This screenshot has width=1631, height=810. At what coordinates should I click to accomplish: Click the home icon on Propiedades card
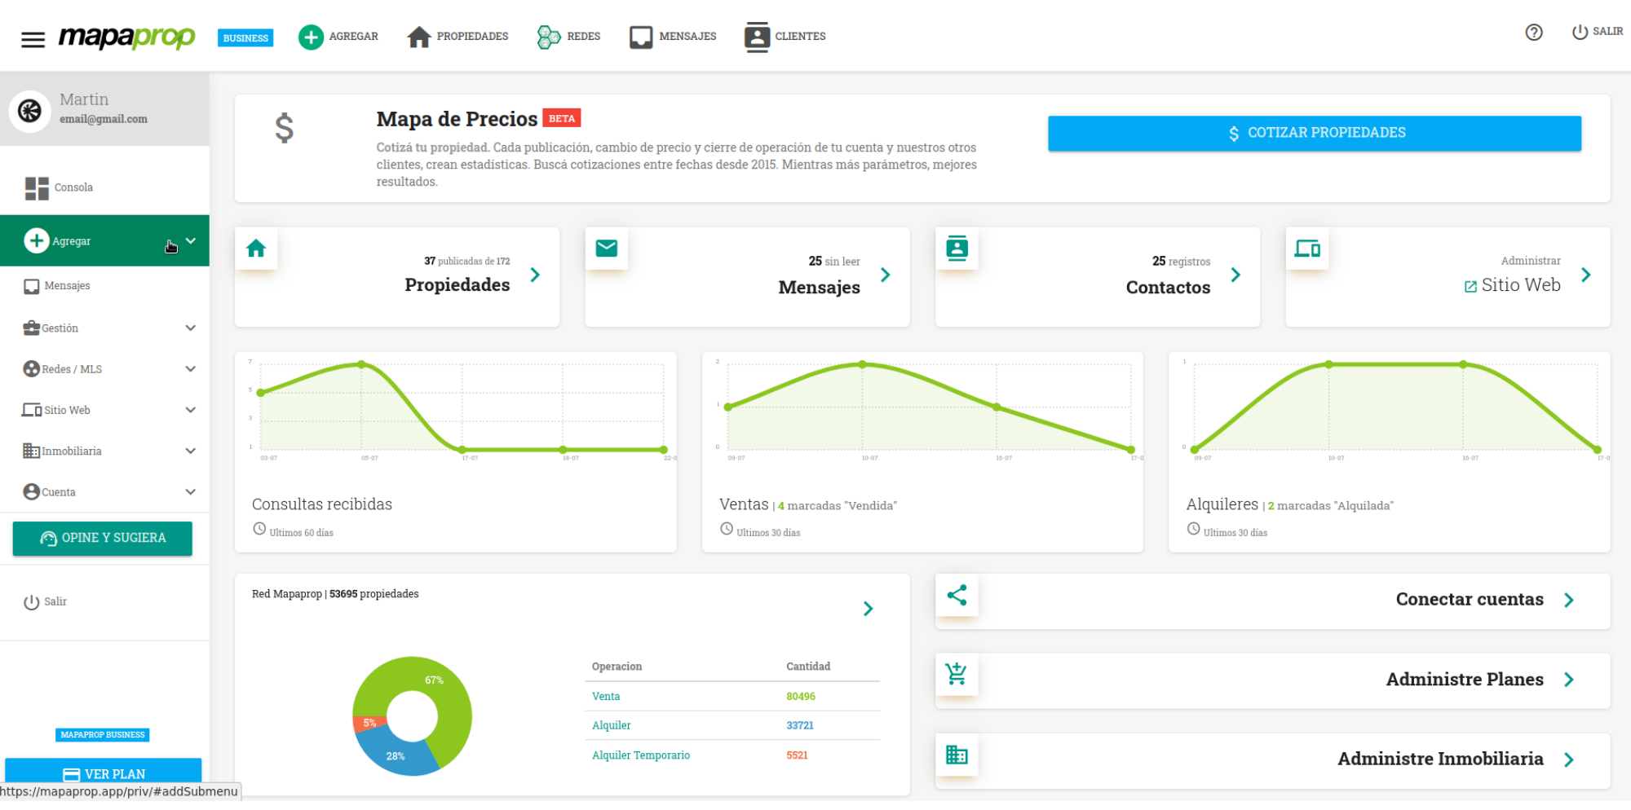click(256, 248)
